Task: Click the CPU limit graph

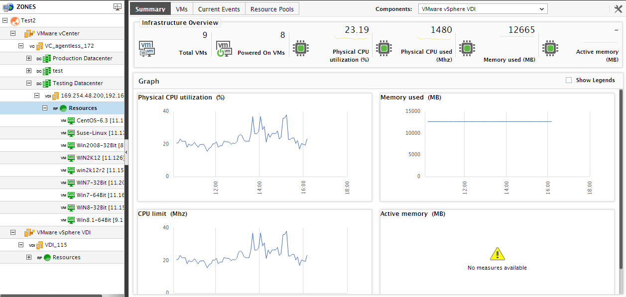Action: [254, 252]
